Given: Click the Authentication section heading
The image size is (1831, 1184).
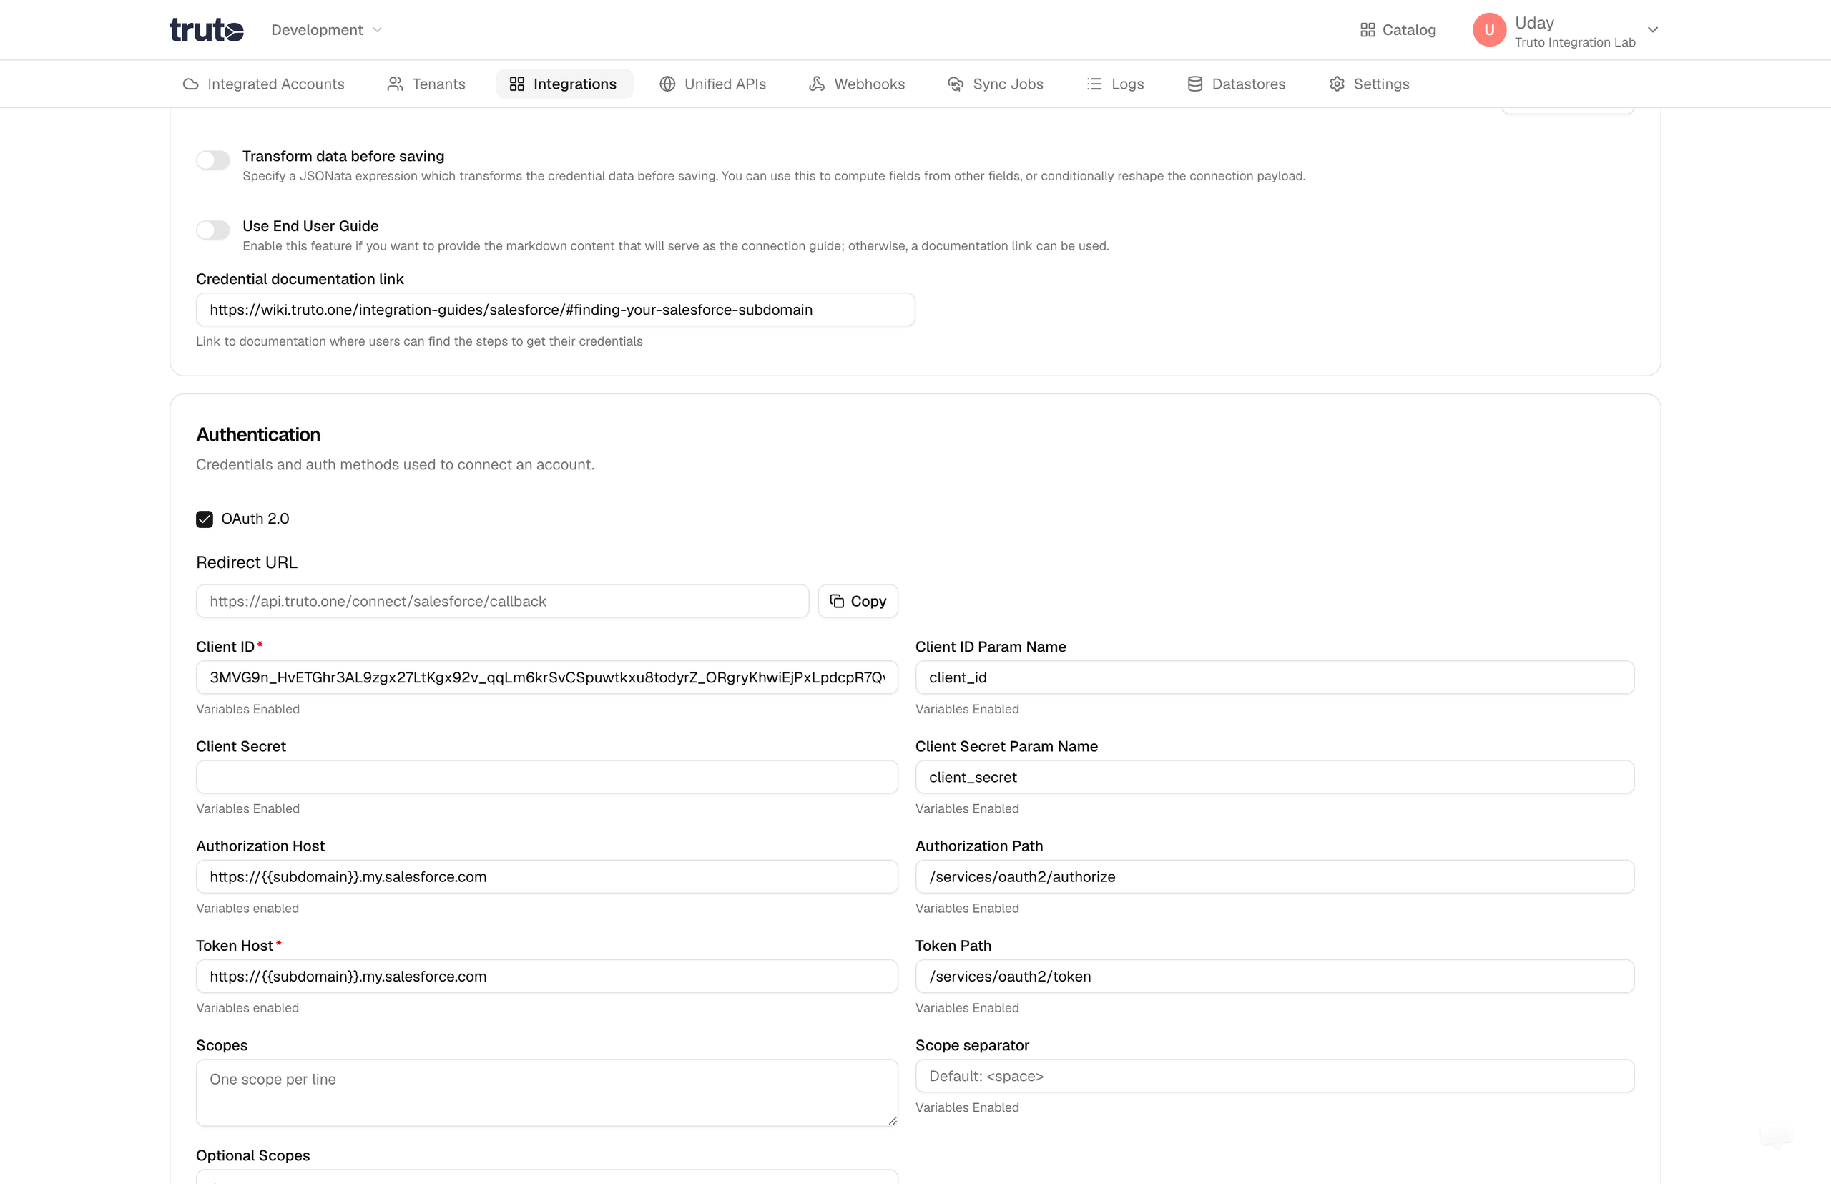Looking at the screenshot, I should point(258,434).
